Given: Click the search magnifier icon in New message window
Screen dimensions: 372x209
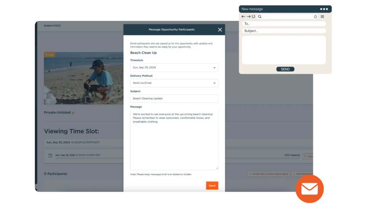Looking at the screenshot, I should click(260, 17).
